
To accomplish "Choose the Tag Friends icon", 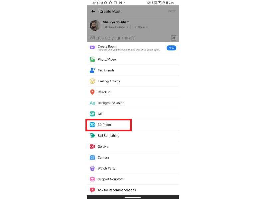I will [x=92, y=70].
